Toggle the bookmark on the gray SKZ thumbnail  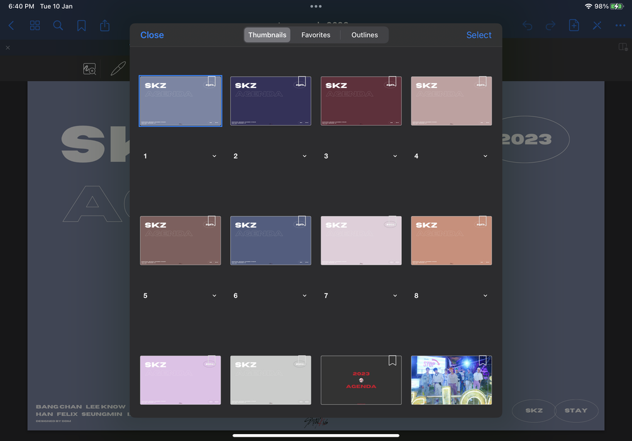coord(302,361)
